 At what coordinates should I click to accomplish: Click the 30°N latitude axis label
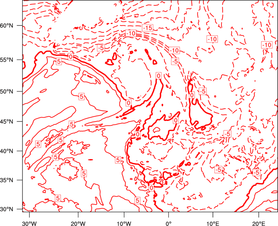(x=7, y=209)
